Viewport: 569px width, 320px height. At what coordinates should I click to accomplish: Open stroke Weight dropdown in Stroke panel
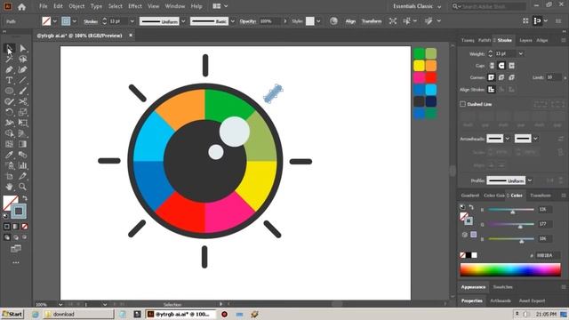(x=521, y=53)
